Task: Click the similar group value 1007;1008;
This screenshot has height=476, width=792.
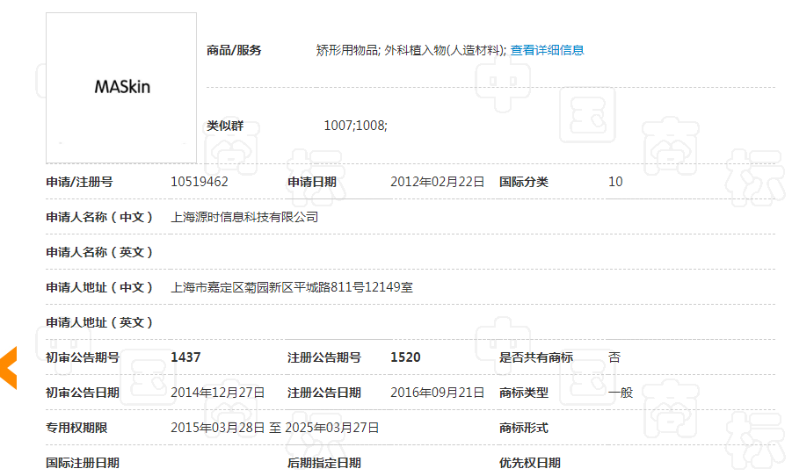Action: pyautogui.click(x=355, y=126)
